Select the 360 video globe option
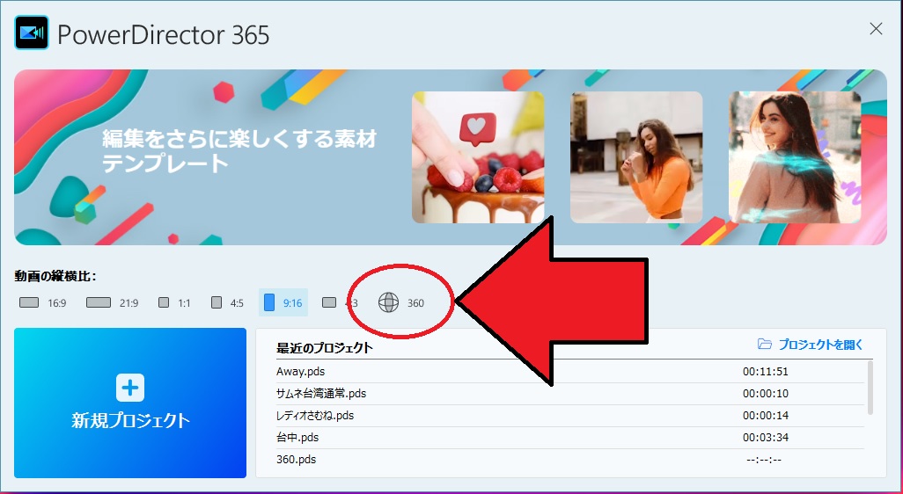 (x=400, y=302)
